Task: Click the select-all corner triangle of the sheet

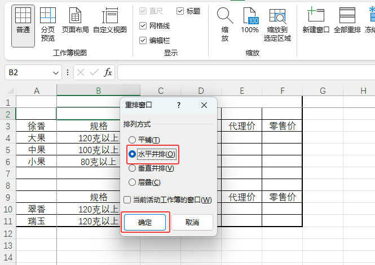Action: point(11,90)
